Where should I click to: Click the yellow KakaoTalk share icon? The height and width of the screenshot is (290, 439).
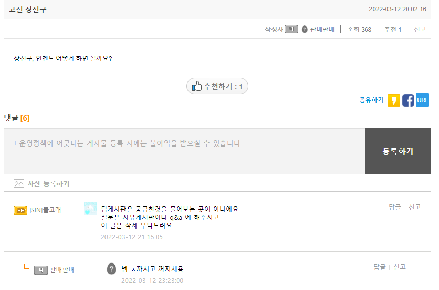click(394, 100)
